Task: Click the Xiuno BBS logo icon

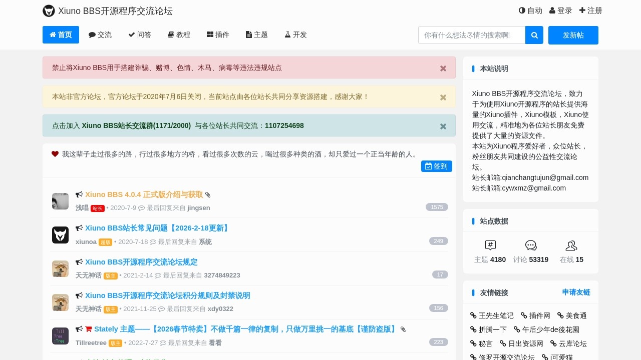Action: point(49,11)
